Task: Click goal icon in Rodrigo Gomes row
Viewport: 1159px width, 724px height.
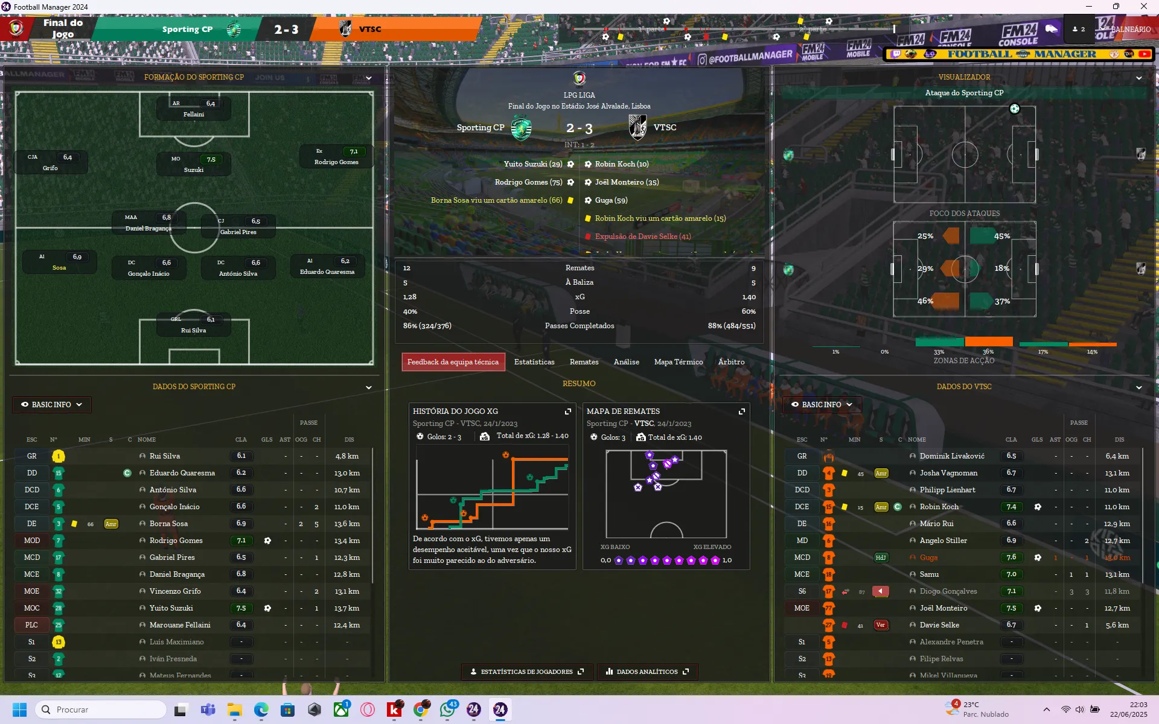Action: [x=267, y=541]
